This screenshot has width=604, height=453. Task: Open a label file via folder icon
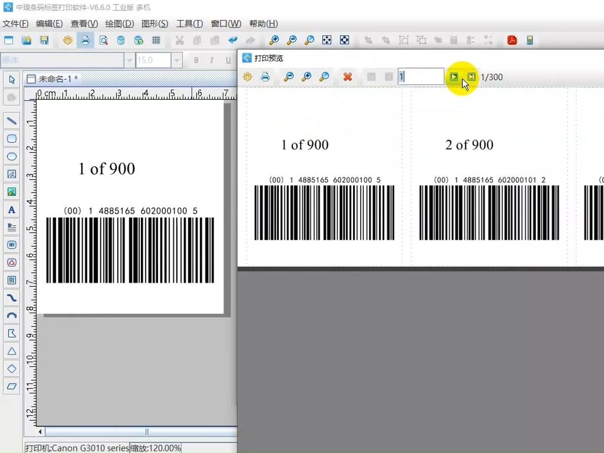click(x=26, y=40)
